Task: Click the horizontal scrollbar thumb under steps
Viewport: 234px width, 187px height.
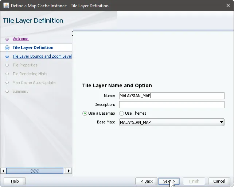Action: click(x=35, y=171)
